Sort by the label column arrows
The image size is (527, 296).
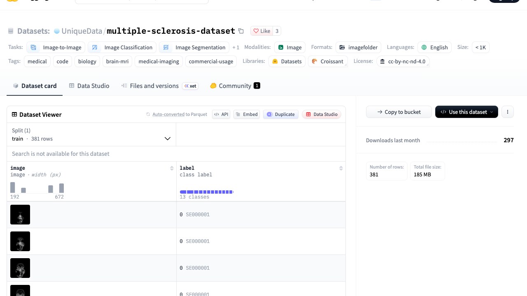[341, 168]
